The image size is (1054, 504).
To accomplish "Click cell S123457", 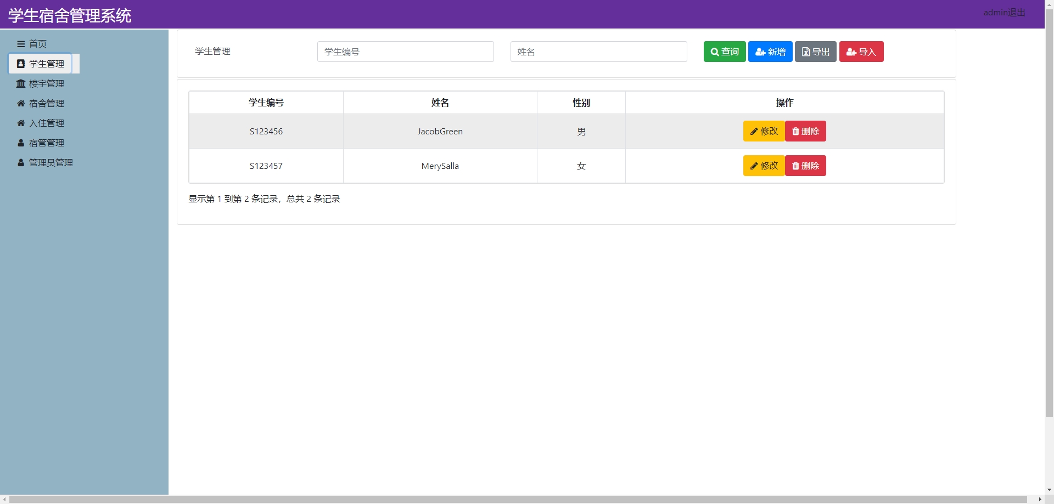I will click(266, 166).
